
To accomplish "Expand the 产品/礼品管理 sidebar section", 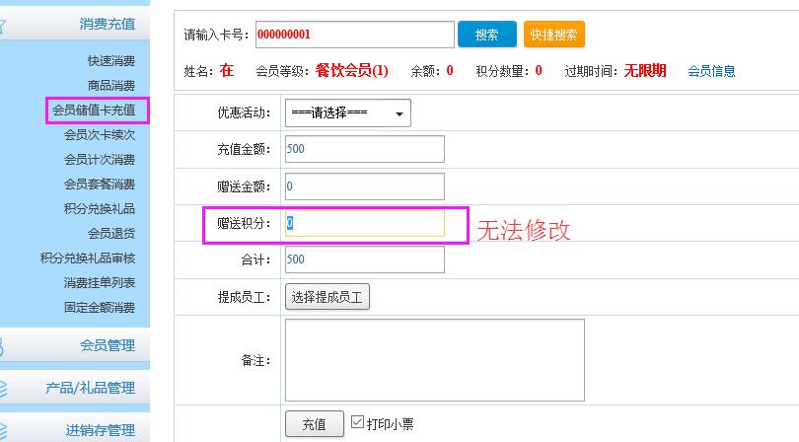I will [90, 388].
